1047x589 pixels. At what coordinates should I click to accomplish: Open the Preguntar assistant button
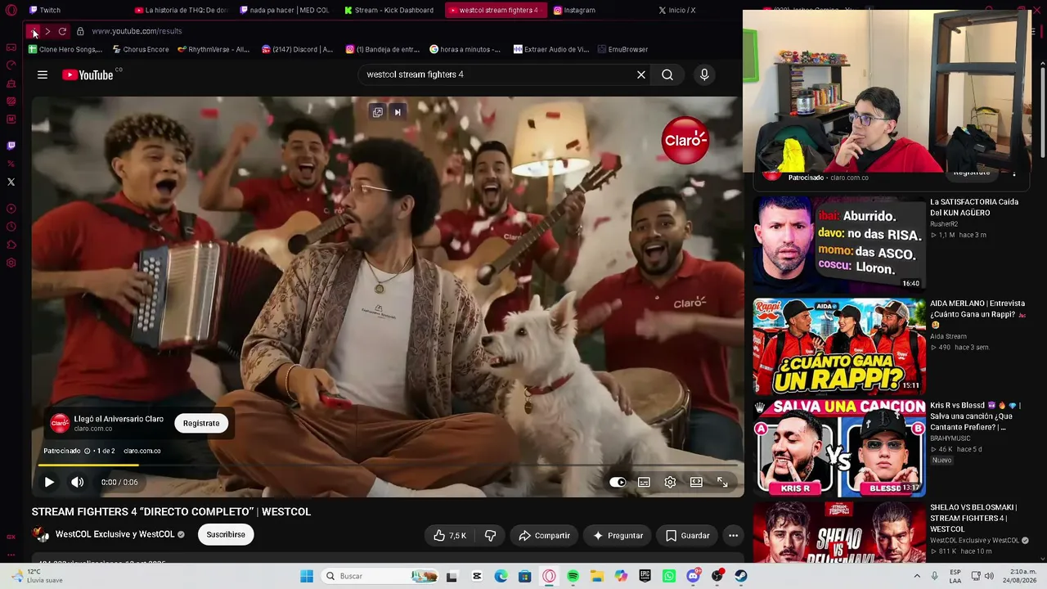coord(618,536)
